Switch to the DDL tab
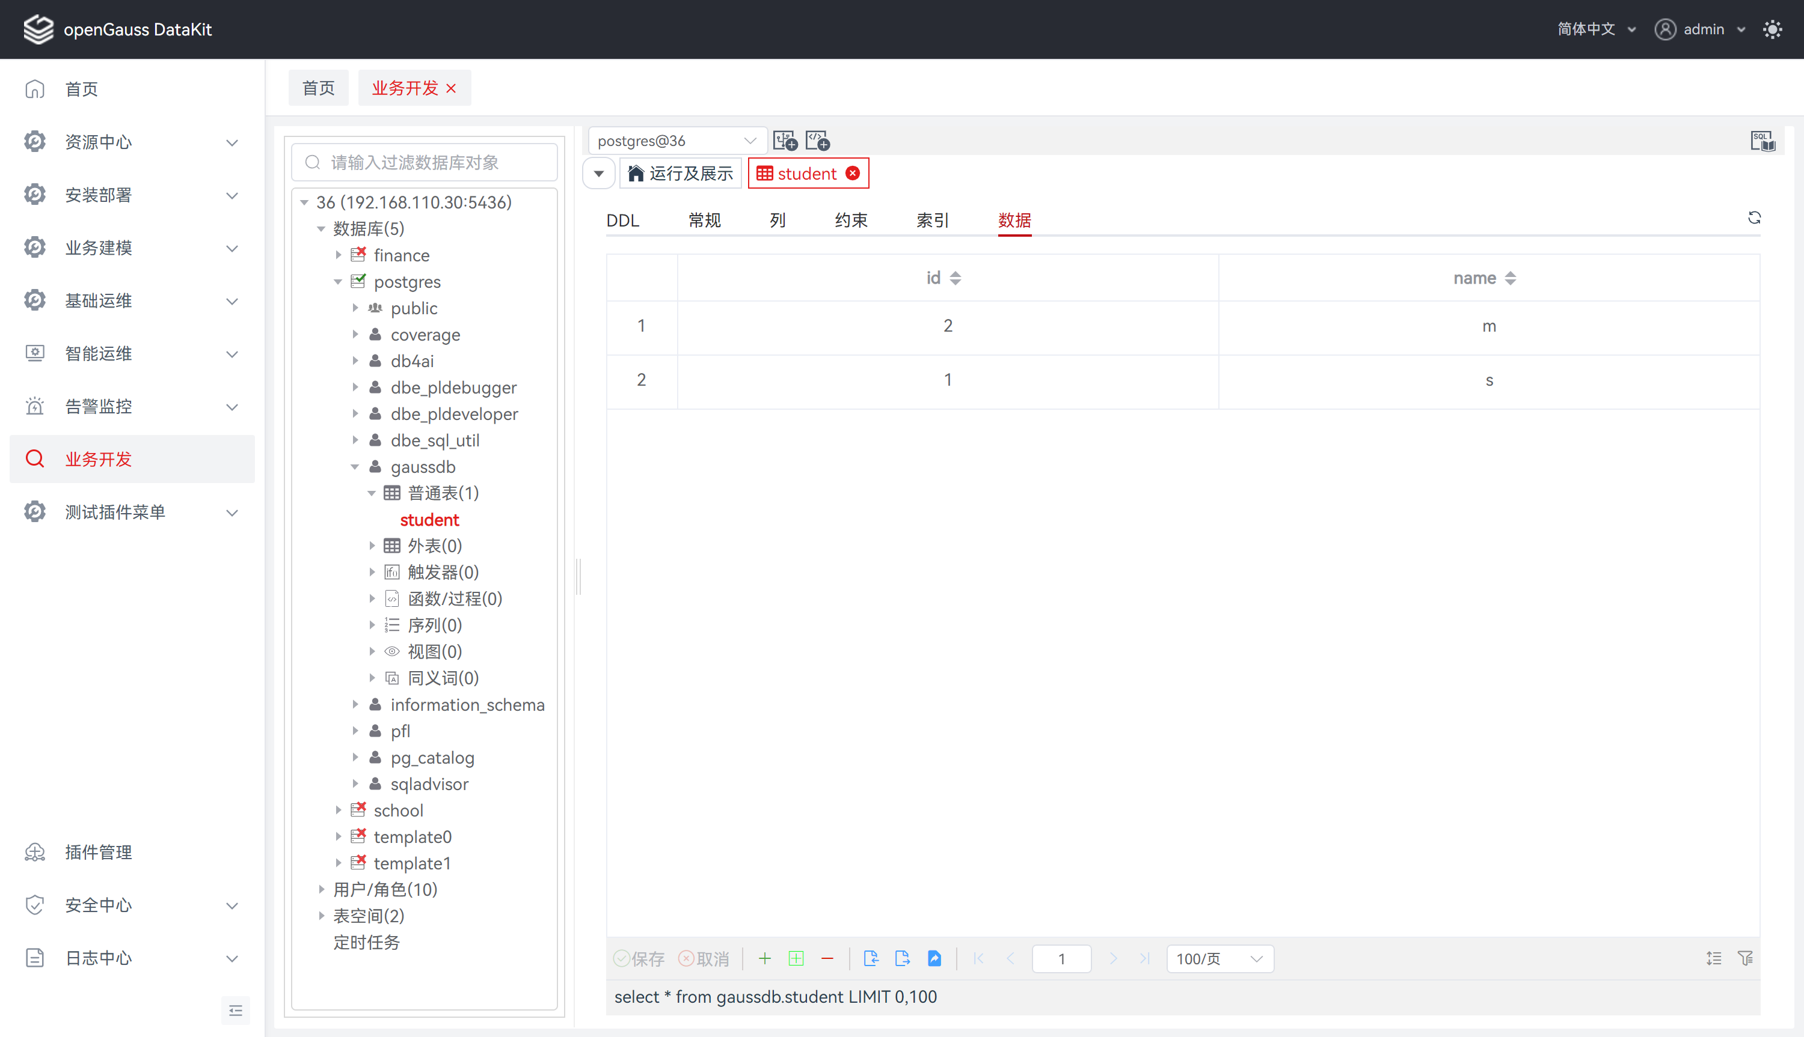The width and height of the screenshot is (1804, 1037). tap(622, 220)
